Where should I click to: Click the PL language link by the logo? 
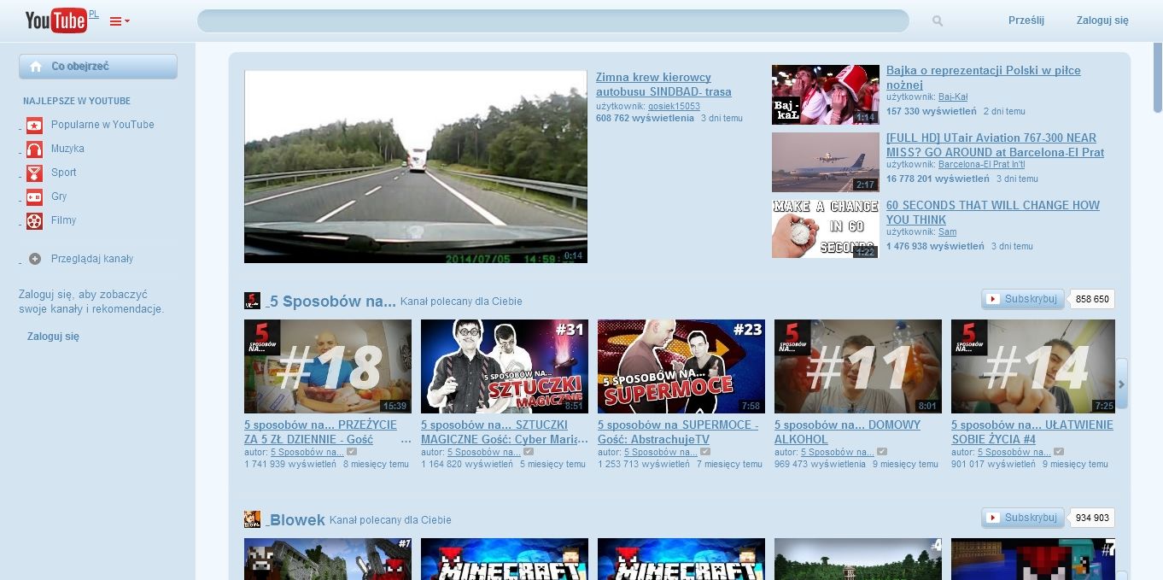(94, 14)
